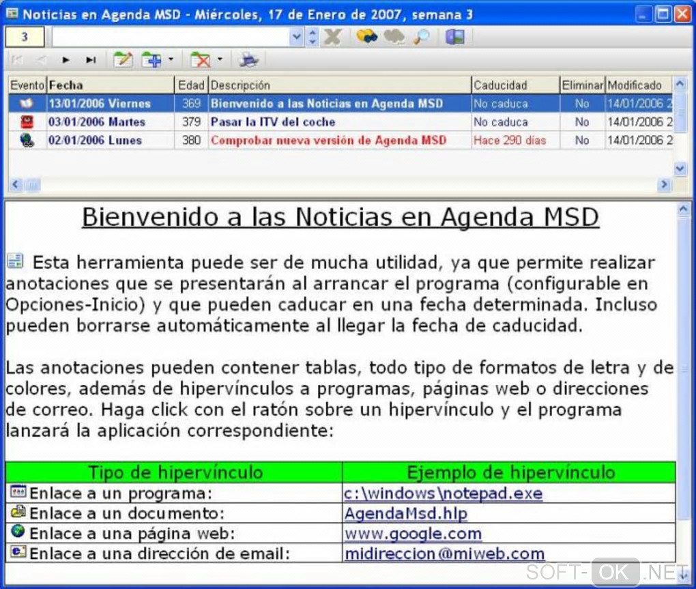Click the globe icon beside Enlace a una página web
Viewport: 696px width, 589px height.
18,531
